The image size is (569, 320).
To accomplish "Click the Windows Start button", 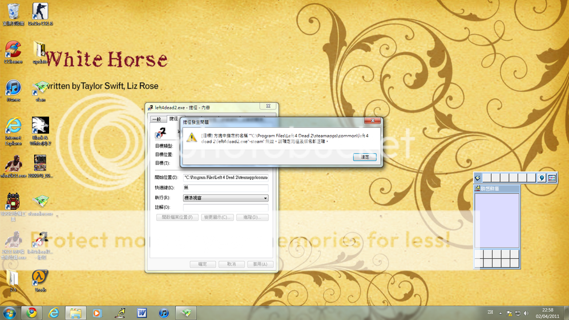I will pos(9,313).
